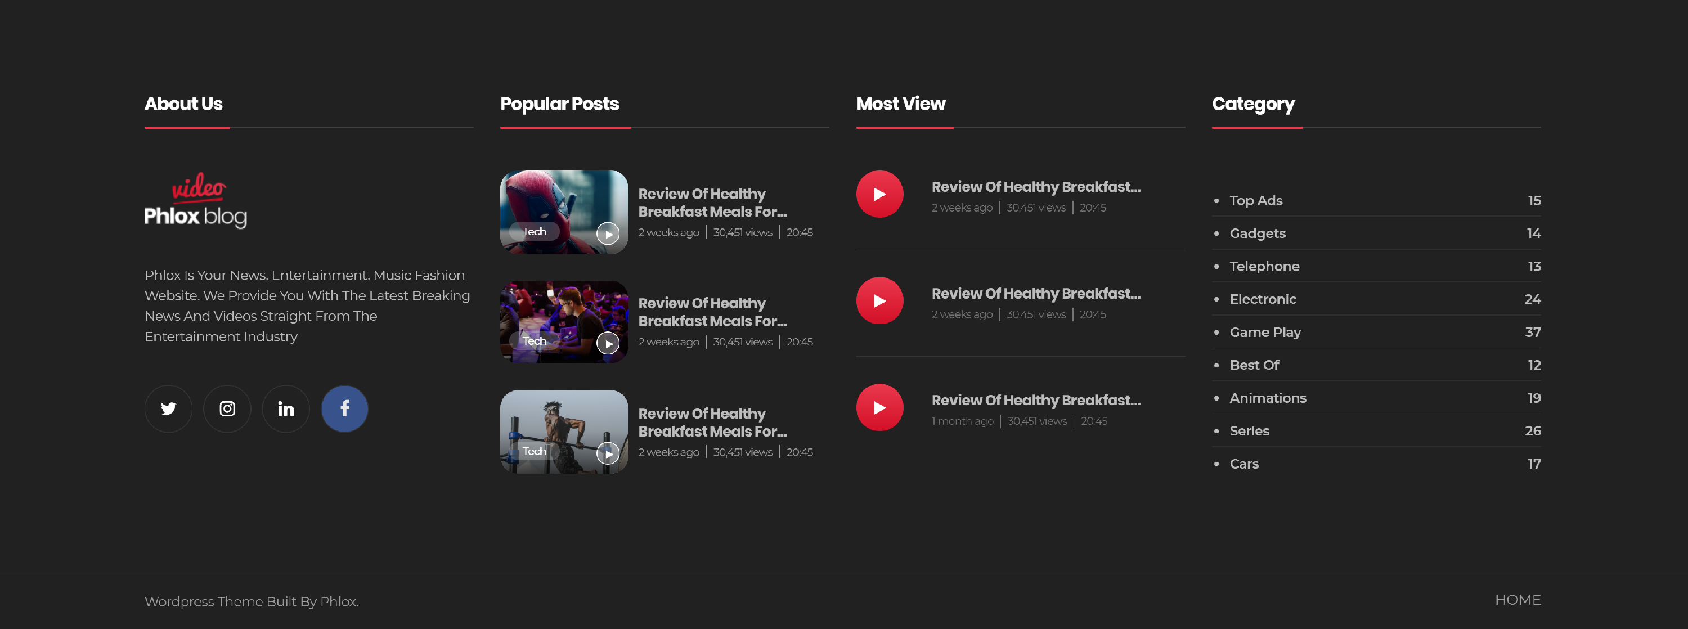Select the Electronic category entry
The width and height of the screenshot is (1688, 629).
[1262, 299]
